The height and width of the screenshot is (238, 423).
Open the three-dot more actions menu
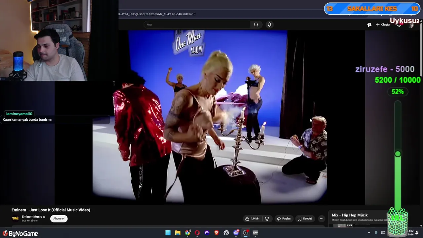click(x=321, y=218)
